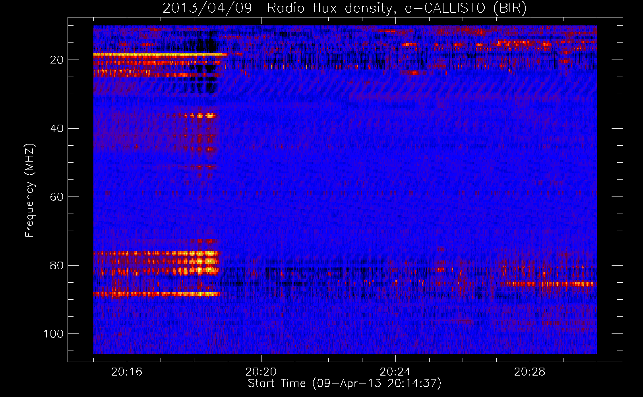Screen dimensions: 643x397
Task: Click the 80 MHz frequency tick label
Action: click(x=57, y=265)
